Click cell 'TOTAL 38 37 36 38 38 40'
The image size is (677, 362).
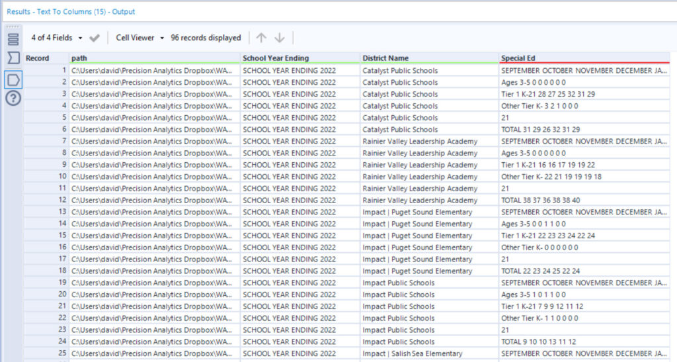pyautogui.click(x=584, y=201)
